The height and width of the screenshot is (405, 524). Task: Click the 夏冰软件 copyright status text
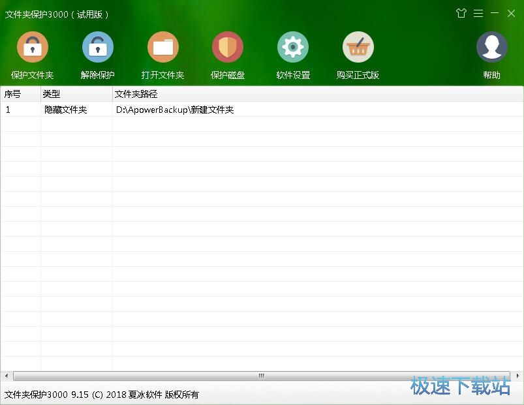[x=102, y=395]
